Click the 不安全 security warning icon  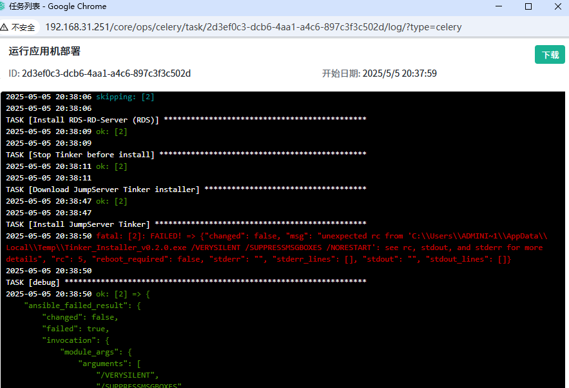tap(4, 27)
